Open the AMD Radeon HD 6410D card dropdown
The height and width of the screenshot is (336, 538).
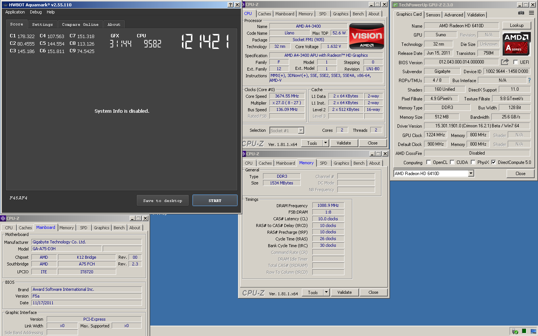click(x=471, y=173)
